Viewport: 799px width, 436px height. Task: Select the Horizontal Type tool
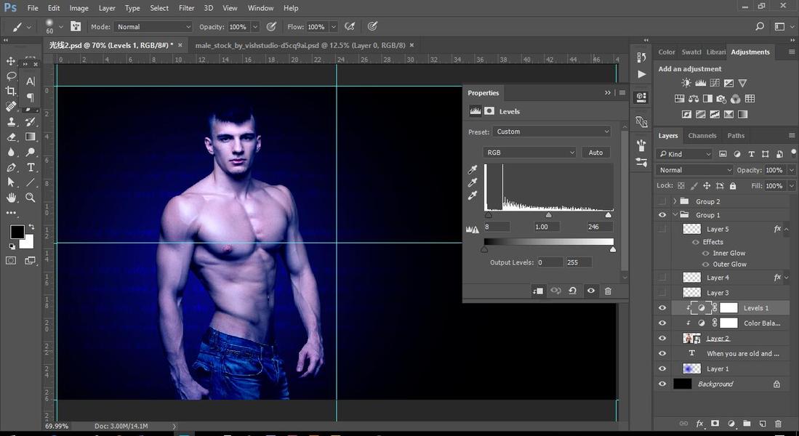pos(31,167)
